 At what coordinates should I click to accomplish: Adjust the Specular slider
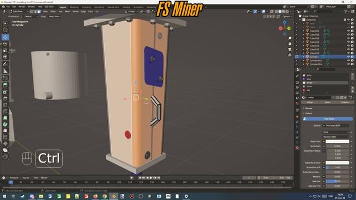point(338,181)
